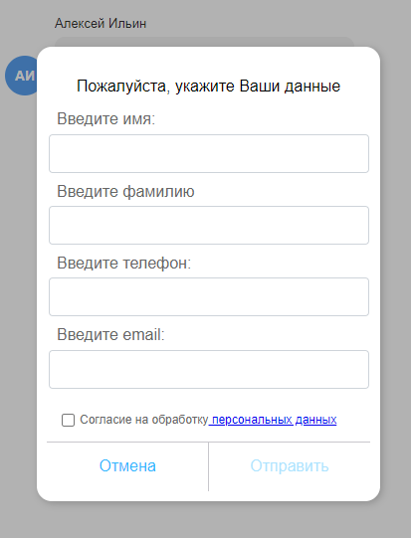Focus the field under Введите имя
This screenshot has width=411, height=538.
(209, 153)
